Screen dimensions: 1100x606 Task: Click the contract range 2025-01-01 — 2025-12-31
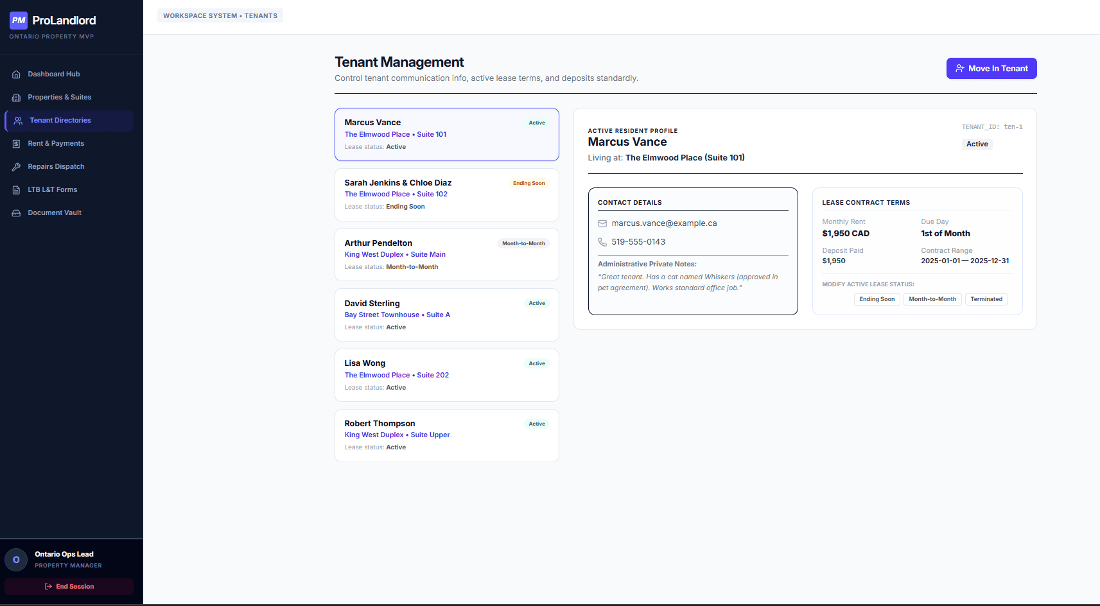tap(965, 261)
